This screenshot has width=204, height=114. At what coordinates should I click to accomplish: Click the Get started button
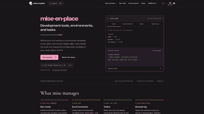pyautogui.click(x=49, y=57)
